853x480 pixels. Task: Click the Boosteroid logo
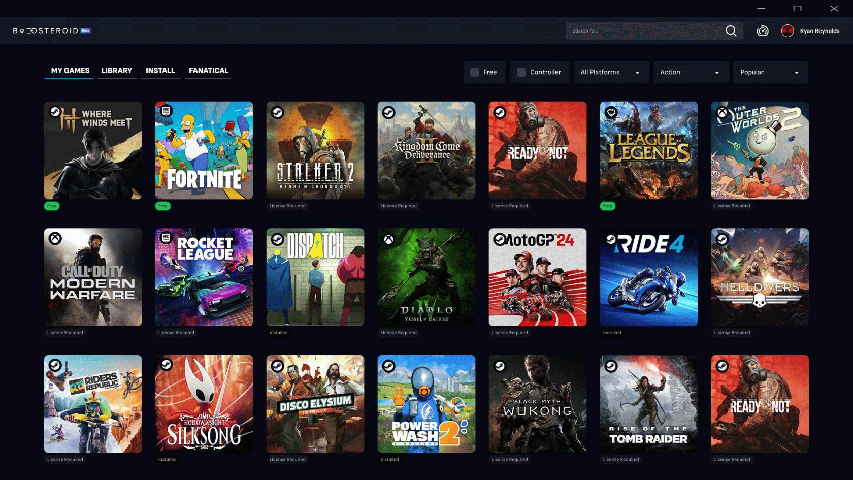tap(52, 31)
